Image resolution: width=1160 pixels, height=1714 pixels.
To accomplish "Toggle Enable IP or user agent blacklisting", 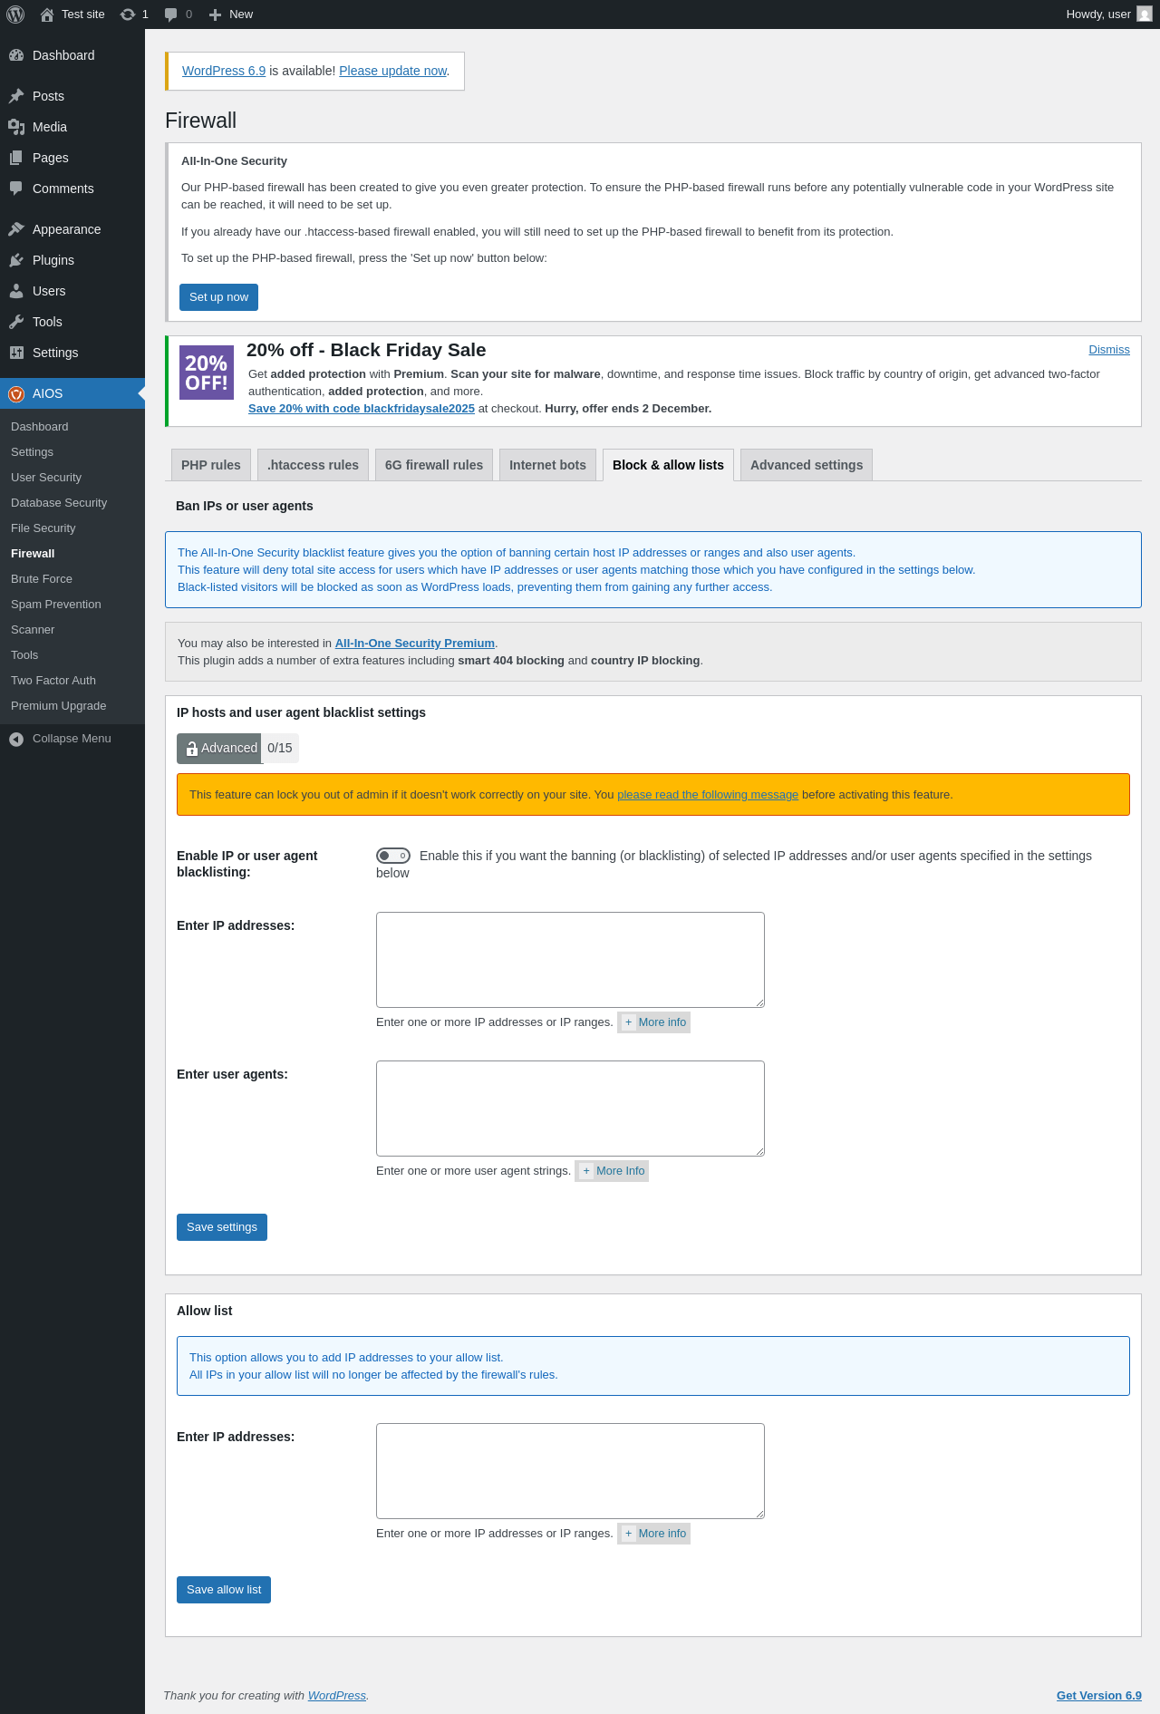I will pos(393,856).
